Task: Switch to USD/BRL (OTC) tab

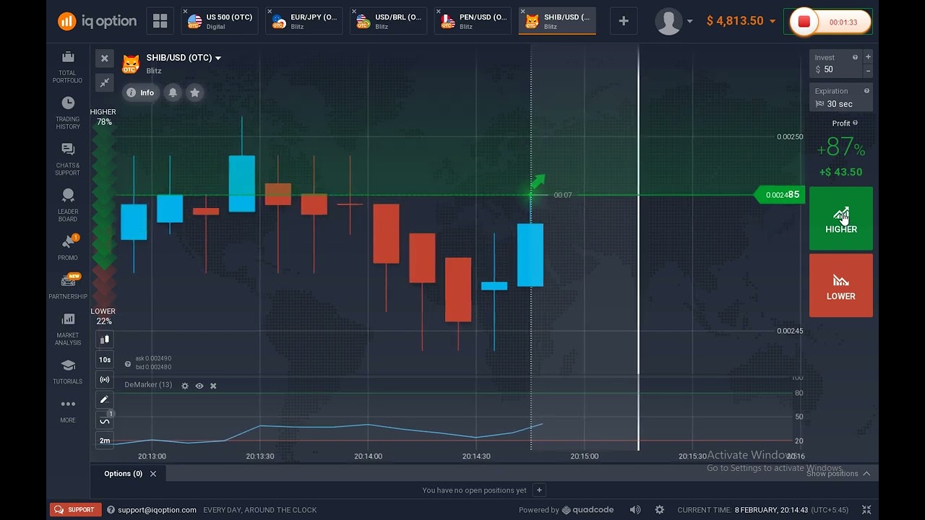Action: [389, 21]
